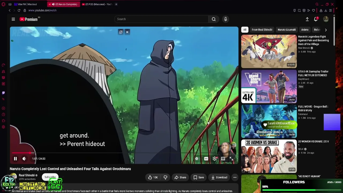Click the YouTube search magnifier button
Image resolution: width=343 pixels, height=193 pixels.
click(x=214, y=19)
